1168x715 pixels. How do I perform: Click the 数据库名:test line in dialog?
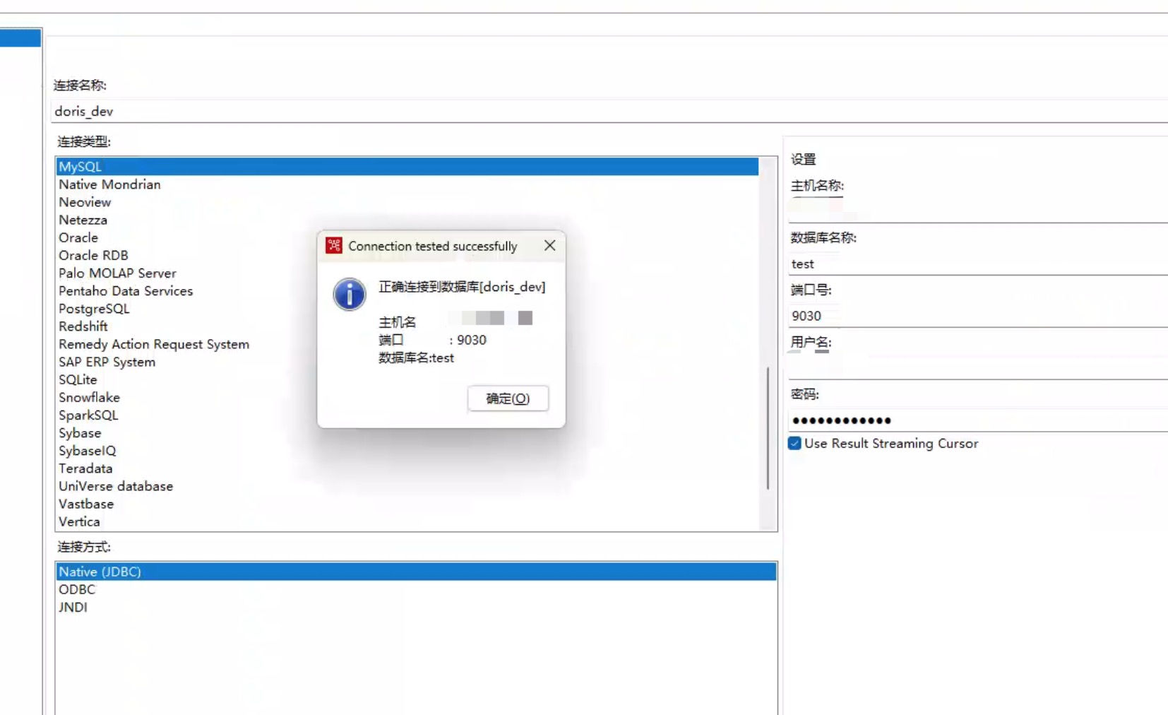416,358
